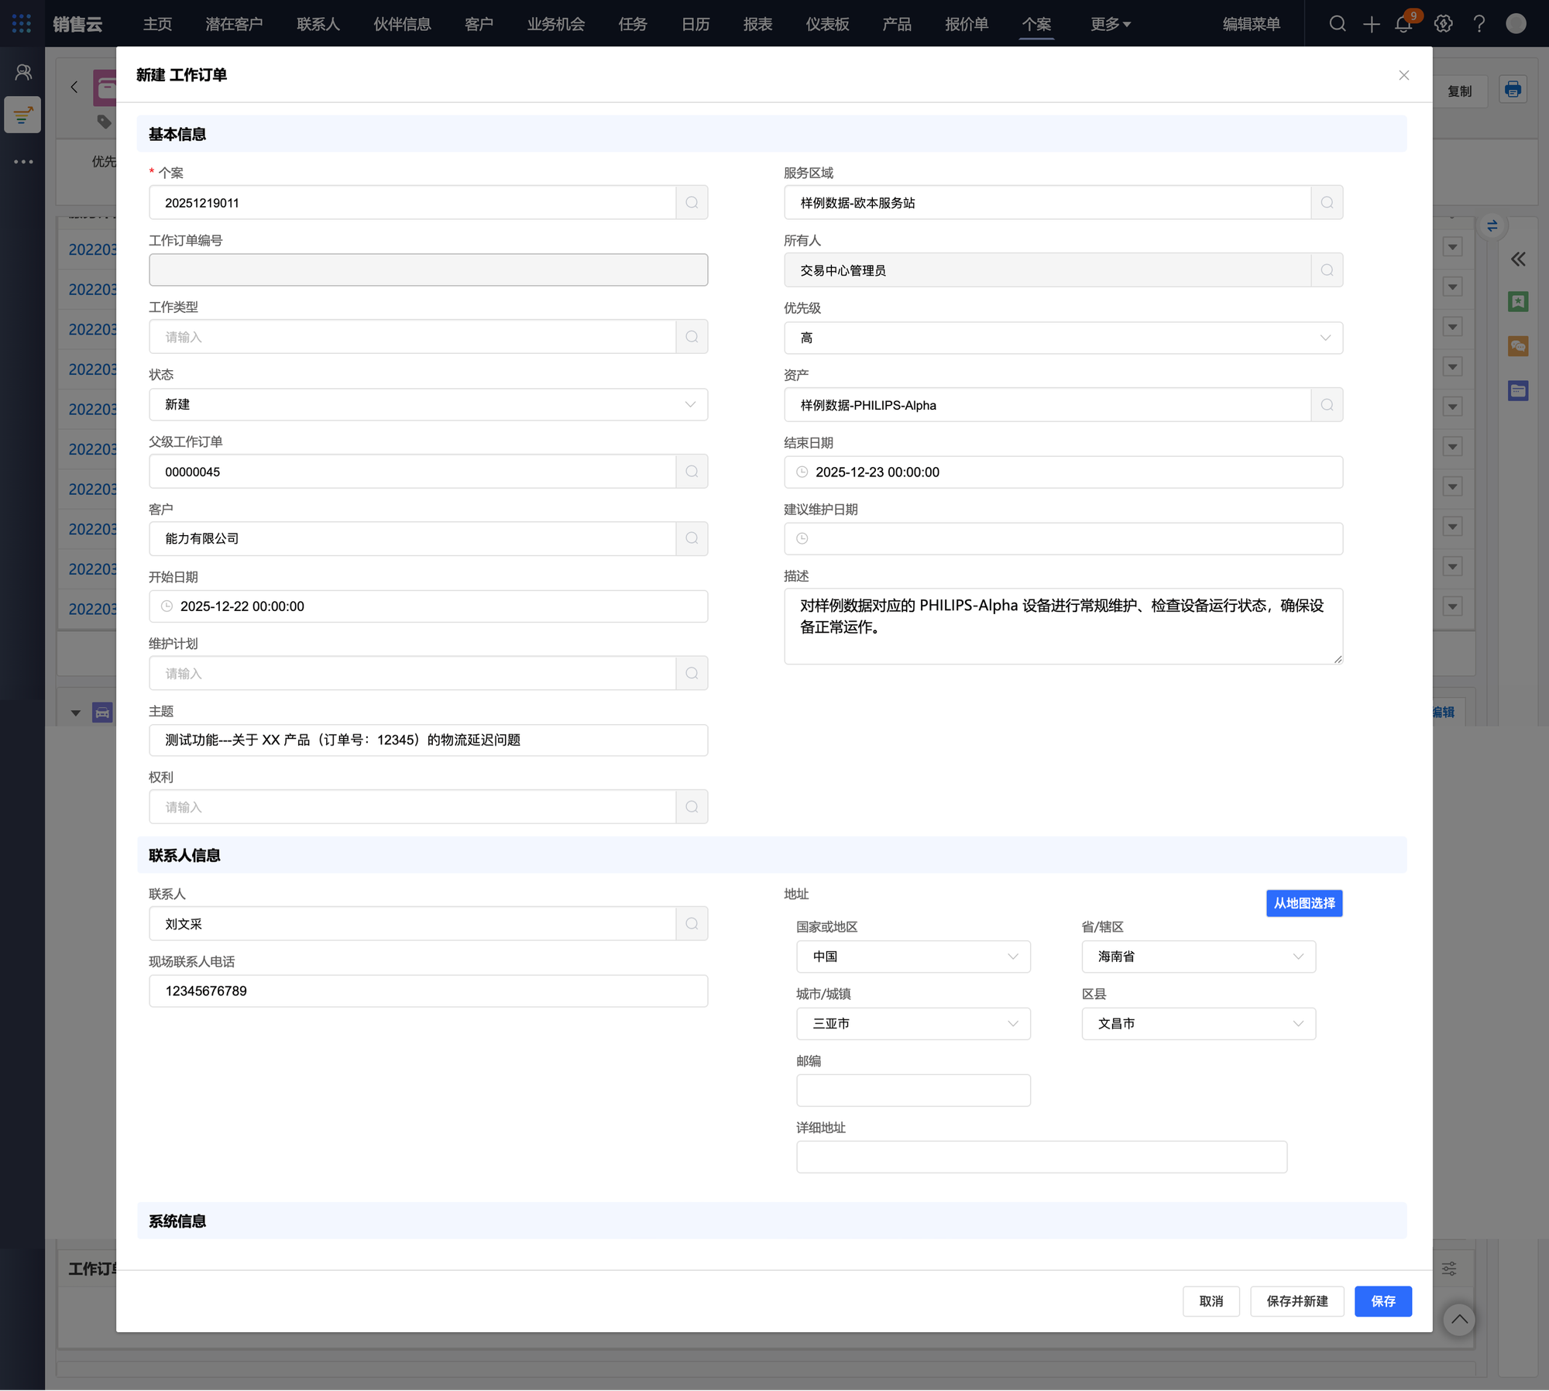Click the lookup icon in 个案 field
This screenshot has height=1391, width=1549.
(692, 203)
